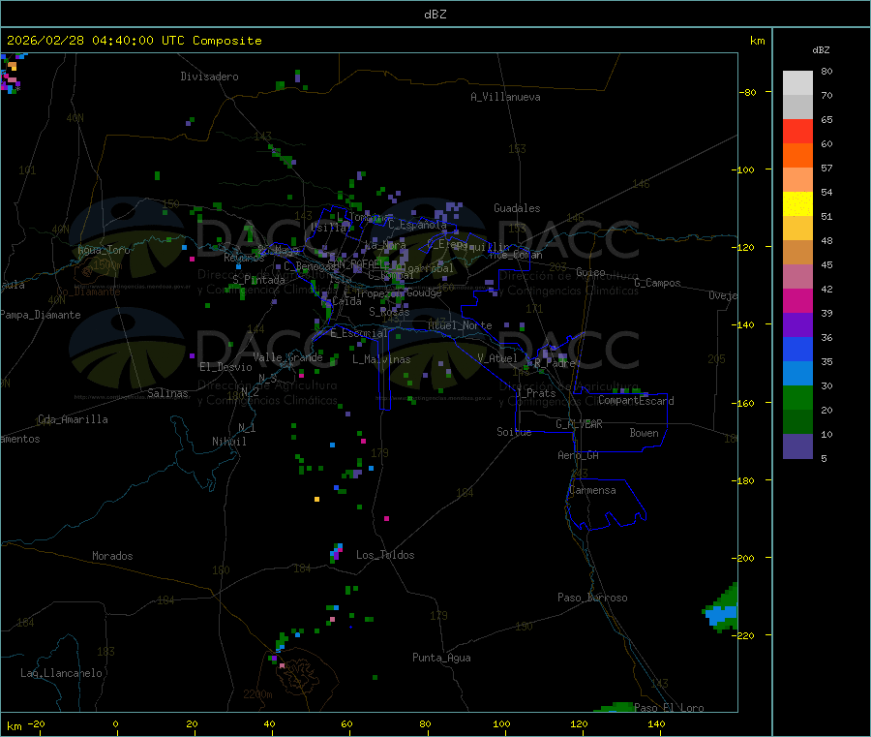The image size is (871, 737).
Task: Click the radar echo cluster near Los_Toldos
Action: point(337,552)
